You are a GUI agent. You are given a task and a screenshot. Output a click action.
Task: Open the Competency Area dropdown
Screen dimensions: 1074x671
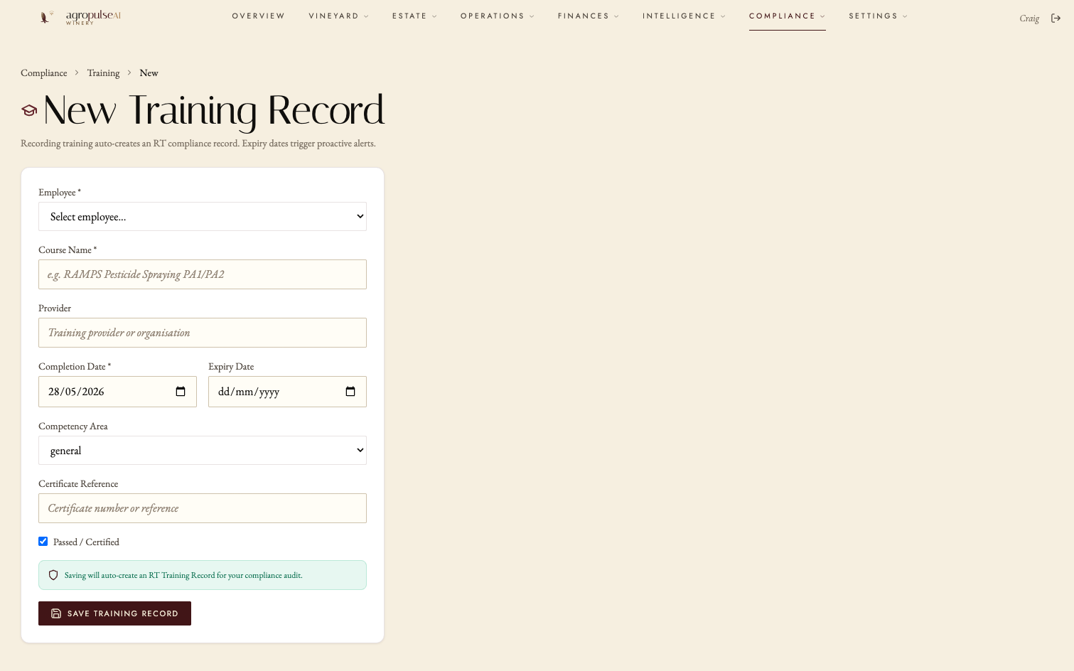(203, 451)
